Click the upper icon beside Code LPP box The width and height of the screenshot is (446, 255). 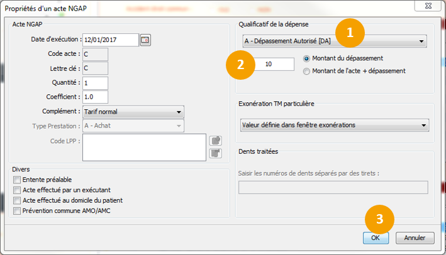pyautogui.click(x=215, y=140)
